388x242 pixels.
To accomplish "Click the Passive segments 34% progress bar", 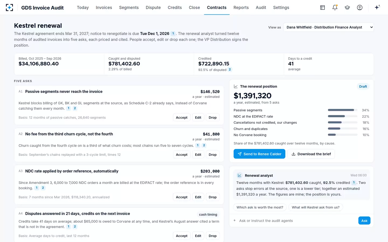I will click(343, 110).
